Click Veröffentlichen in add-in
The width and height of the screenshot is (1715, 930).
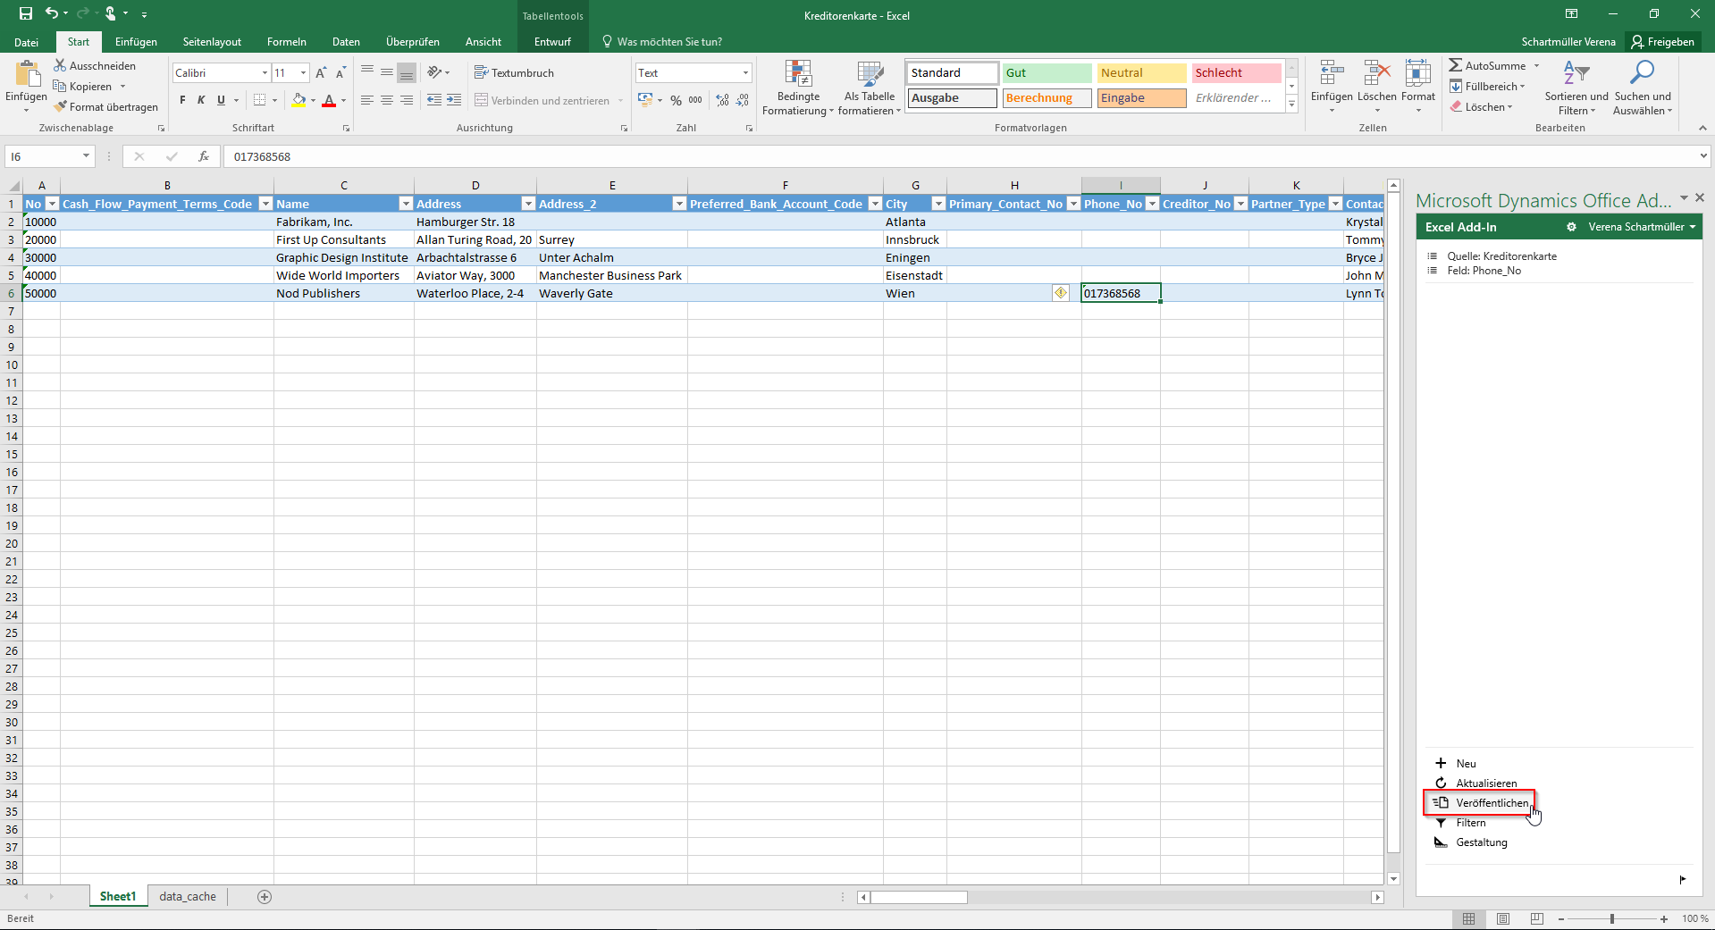1480,802
